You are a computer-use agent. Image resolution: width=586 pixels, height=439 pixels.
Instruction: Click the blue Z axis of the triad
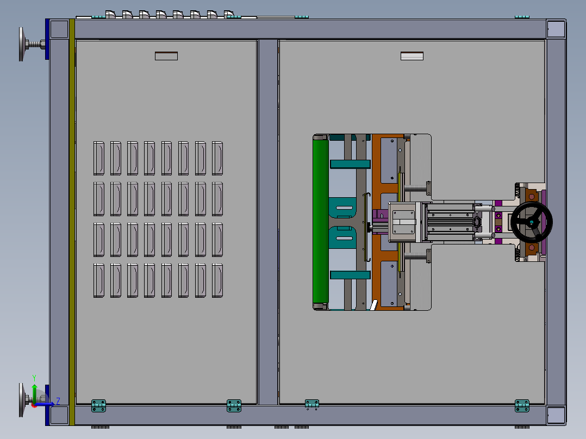pyautogui.click(x=45, y=404)
